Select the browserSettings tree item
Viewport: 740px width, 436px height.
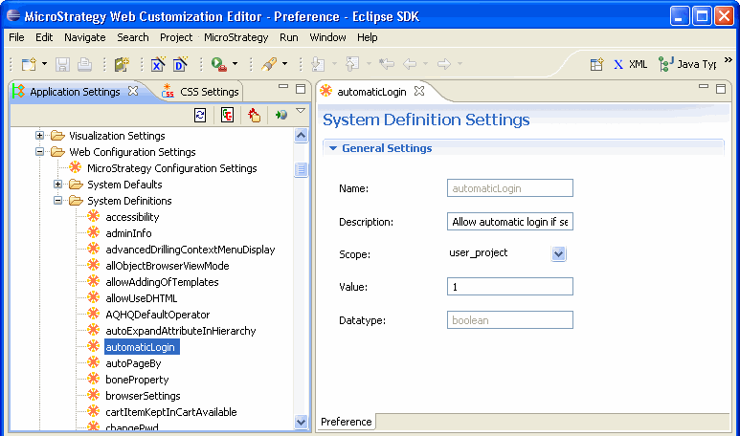point(143,396)
